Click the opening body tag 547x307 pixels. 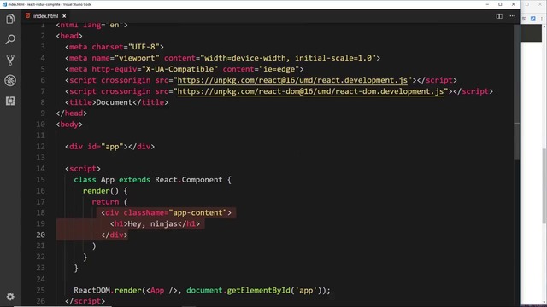(x=69, y=125)
